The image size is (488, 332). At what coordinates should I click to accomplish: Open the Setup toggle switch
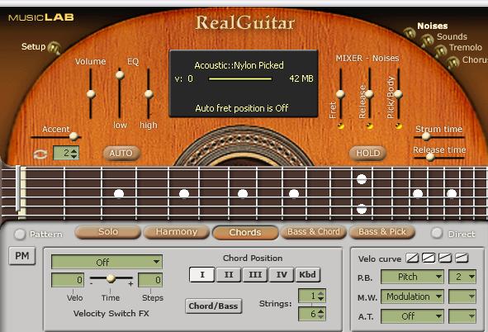pyautogui.click(x=54, y=48)
